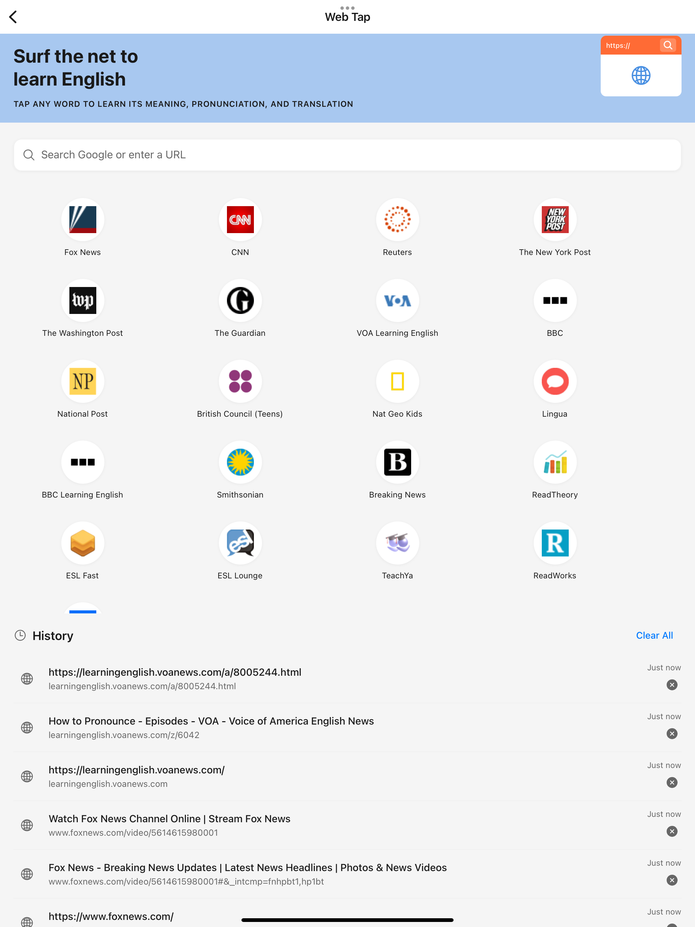Open the Fox News site icon
Screen dimensions: 695x927
82,220
